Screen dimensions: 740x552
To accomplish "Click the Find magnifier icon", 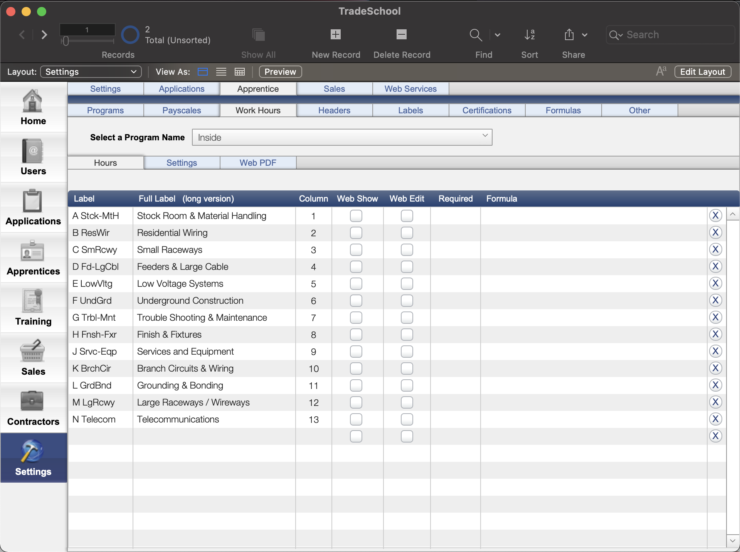I will coord(476,35).
